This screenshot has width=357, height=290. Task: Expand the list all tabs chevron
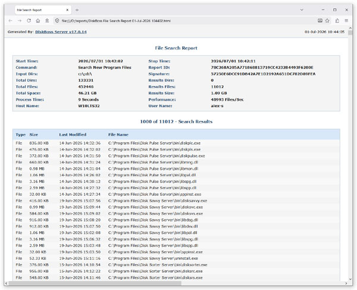(x=302, y=10)
